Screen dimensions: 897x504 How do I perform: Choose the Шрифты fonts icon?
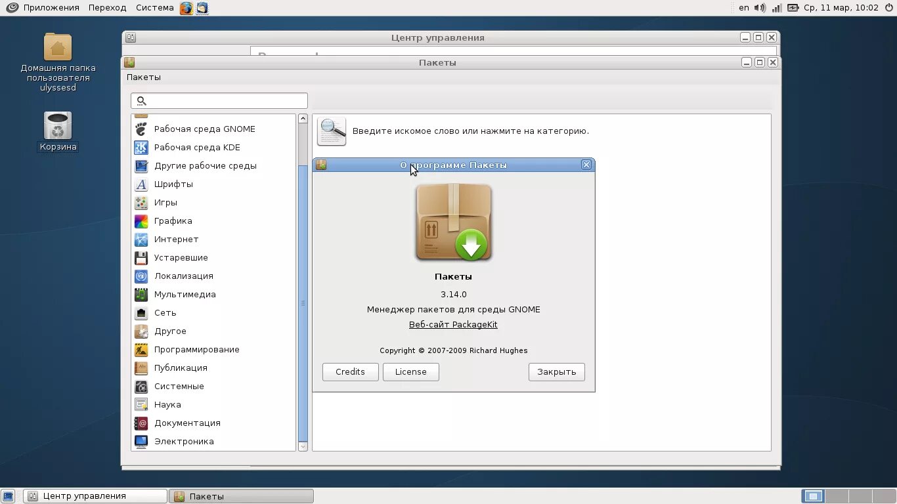(x=141, y=184)
